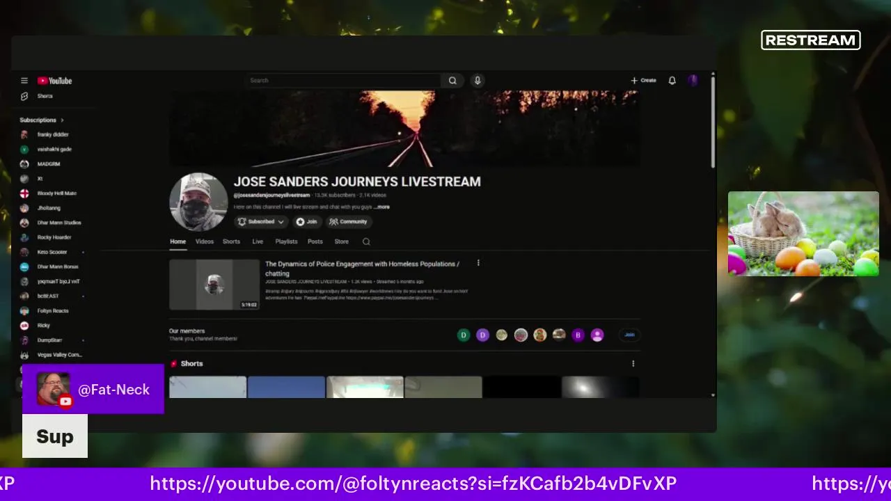Click @Fat-Neck chat user avatar
891x501 pixels.
[54, 389]
